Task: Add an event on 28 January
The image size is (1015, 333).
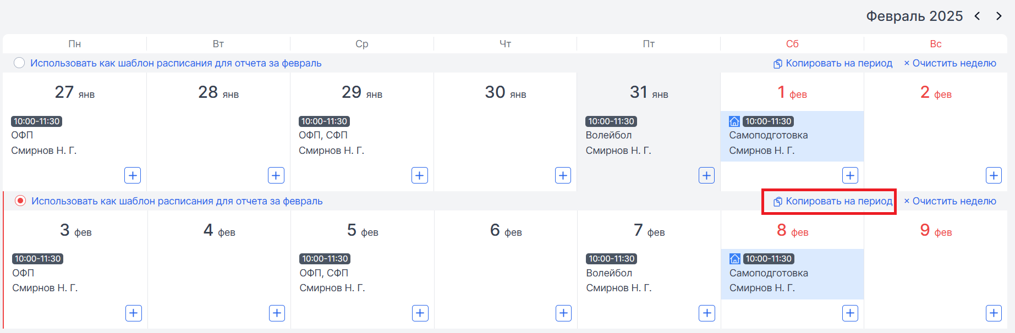Action: [x=276, y=175]
